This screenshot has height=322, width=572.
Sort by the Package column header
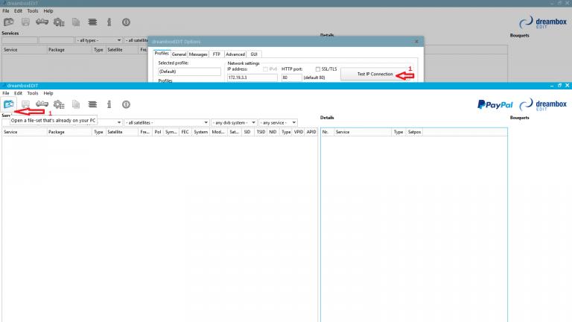point(57,132)
